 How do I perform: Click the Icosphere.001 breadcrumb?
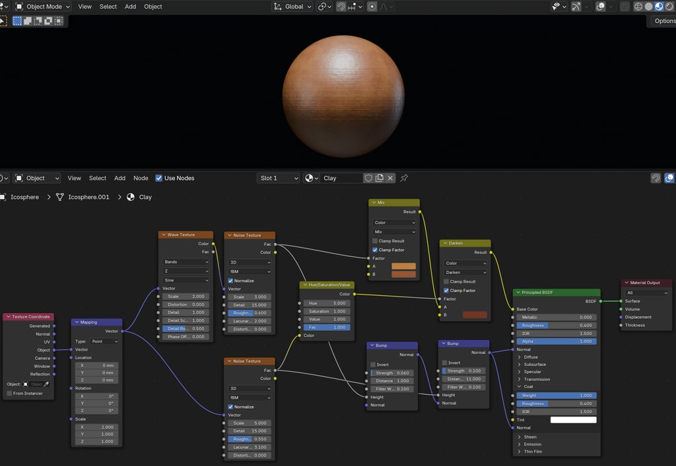pyautogui.click(x=89, y=197)
